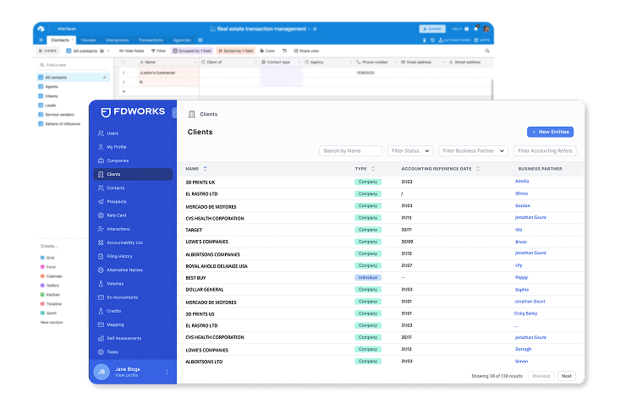Switch to the Agencies tab in Airtable
Viewport: 626px width, 414px height.
182,40
